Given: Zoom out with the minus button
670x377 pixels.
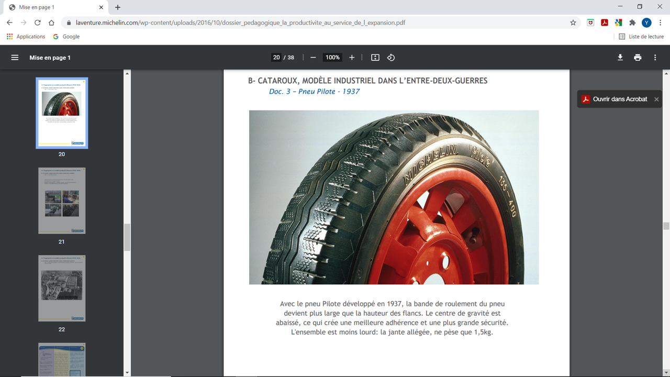Looking at the screenshot, I should click(313, 58).
